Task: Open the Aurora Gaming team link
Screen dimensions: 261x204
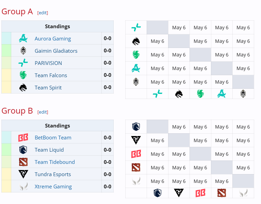Action: (53, 38)
